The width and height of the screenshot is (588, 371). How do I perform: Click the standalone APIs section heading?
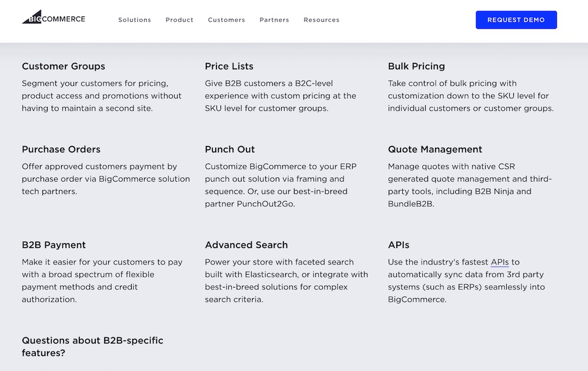click(399, 245)
